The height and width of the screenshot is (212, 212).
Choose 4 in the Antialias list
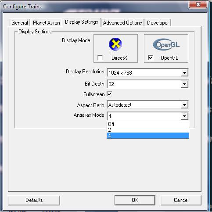pyautogui.click(x=148, y=136)
